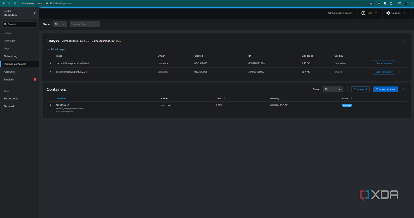This screenshot has height=218, width=414.
Task: Expand the nextcloud:latest image row
Action: click(x=50, y=63)
